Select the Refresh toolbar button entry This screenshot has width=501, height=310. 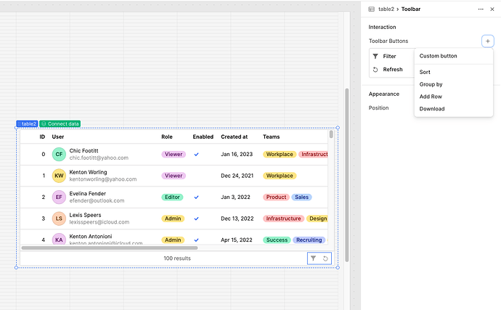(392, 70)
